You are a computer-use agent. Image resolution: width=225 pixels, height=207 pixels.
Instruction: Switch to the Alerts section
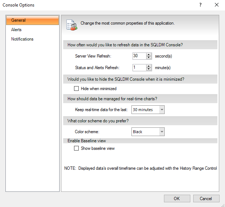(x=16, y=30)
